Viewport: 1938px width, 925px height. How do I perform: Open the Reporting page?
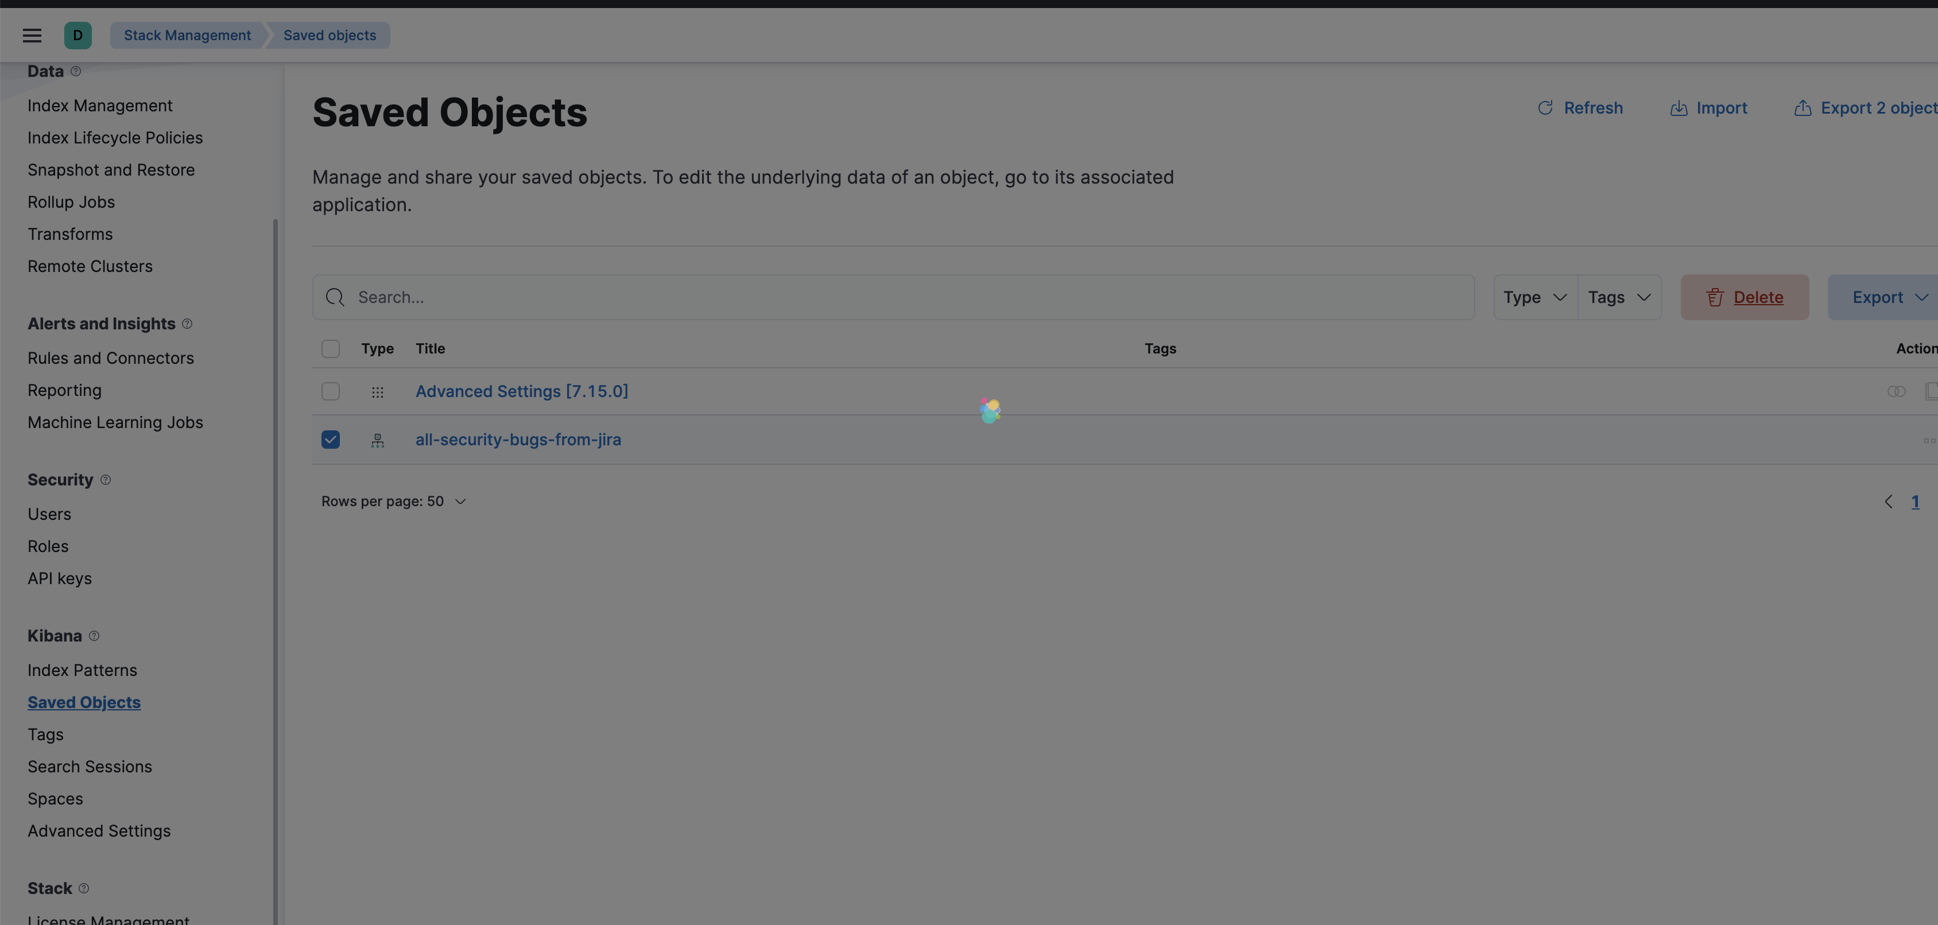point(65,390)
